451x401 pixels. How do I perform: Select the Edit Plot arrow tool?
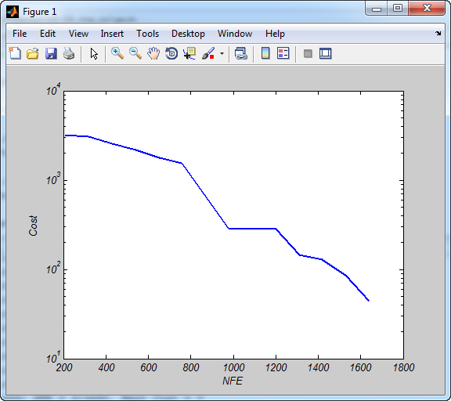(x=94, y=54)
